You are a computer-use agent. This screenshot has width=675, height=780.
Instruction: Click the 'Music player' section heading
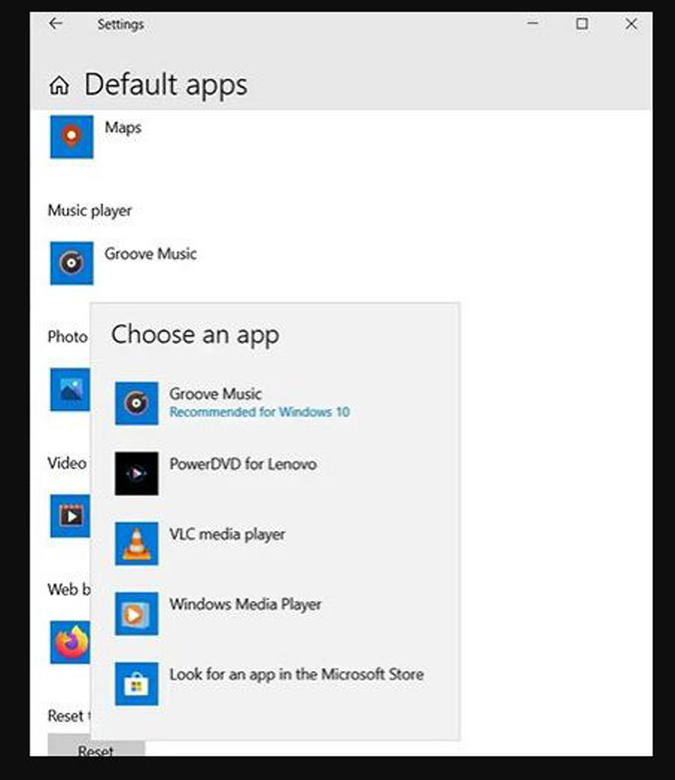point(90,211)
